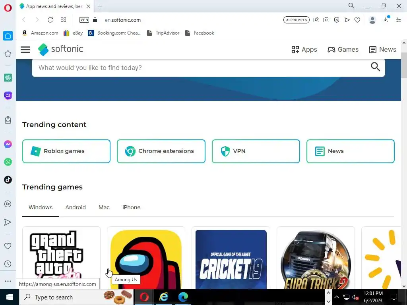
Task: Add page to bookmarks heart icon
Action: (357, 20)
